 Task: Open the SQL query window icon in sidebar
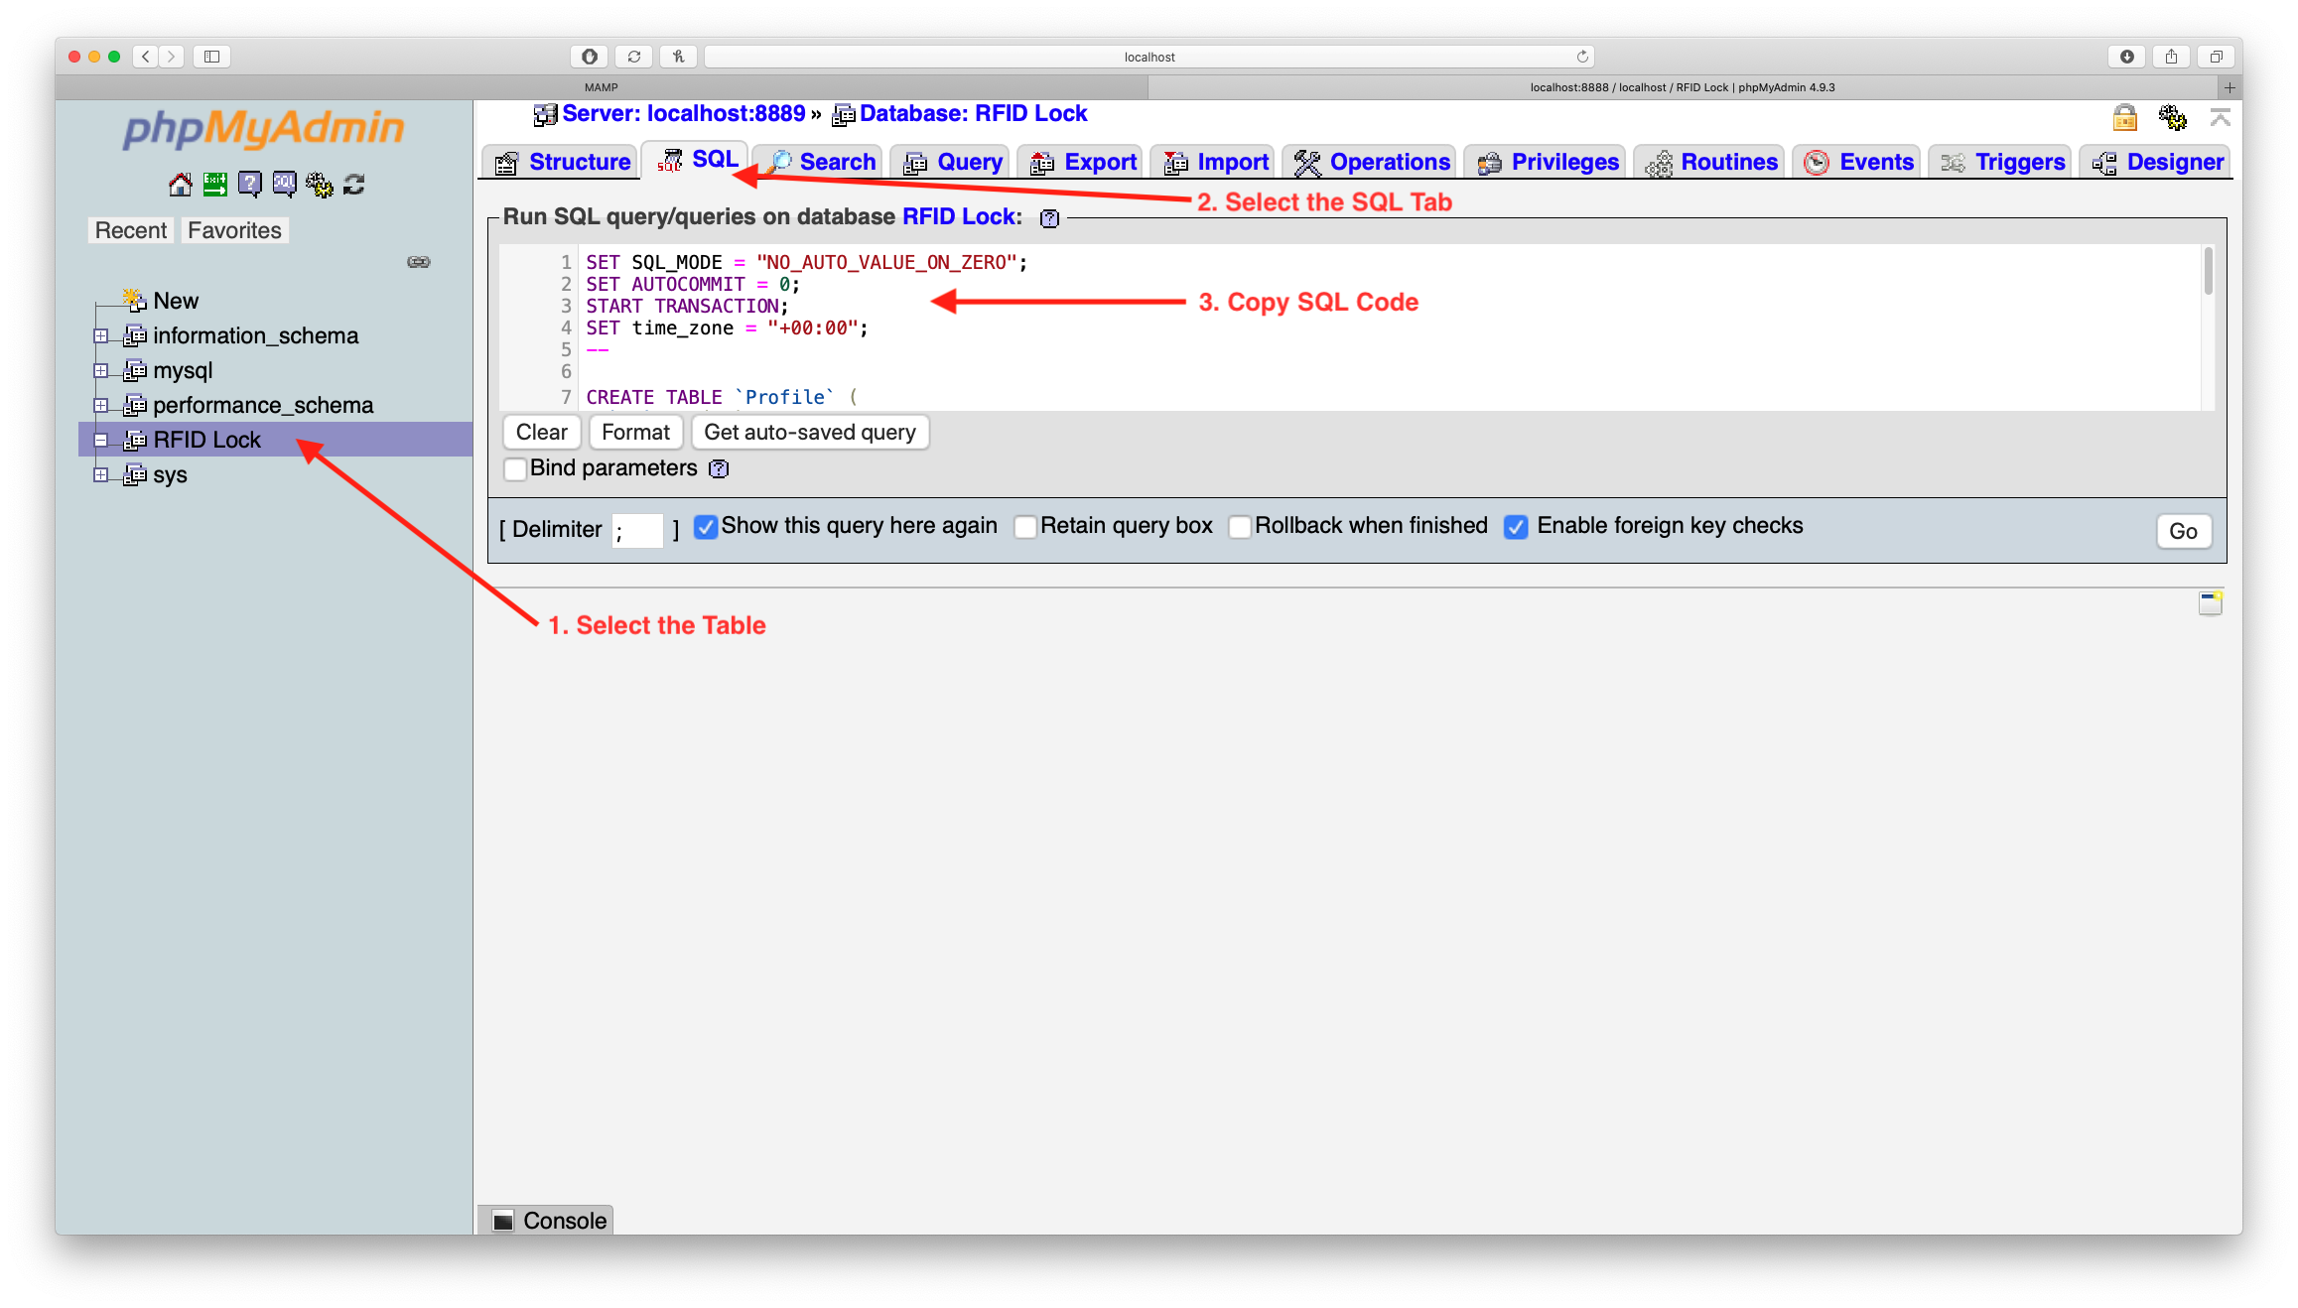tap(285, 185)
